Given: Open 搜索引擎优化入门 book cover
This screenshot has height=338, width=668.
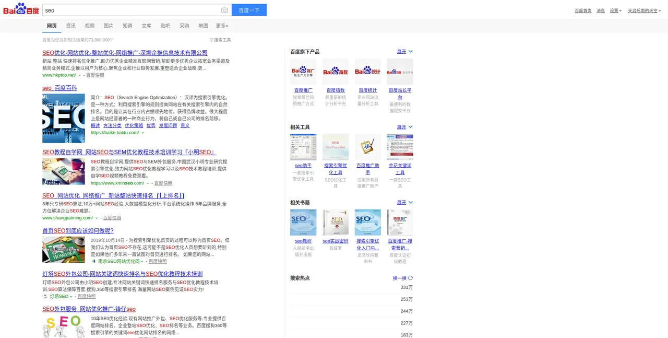Looking at the screenshot, I should 368,222.
